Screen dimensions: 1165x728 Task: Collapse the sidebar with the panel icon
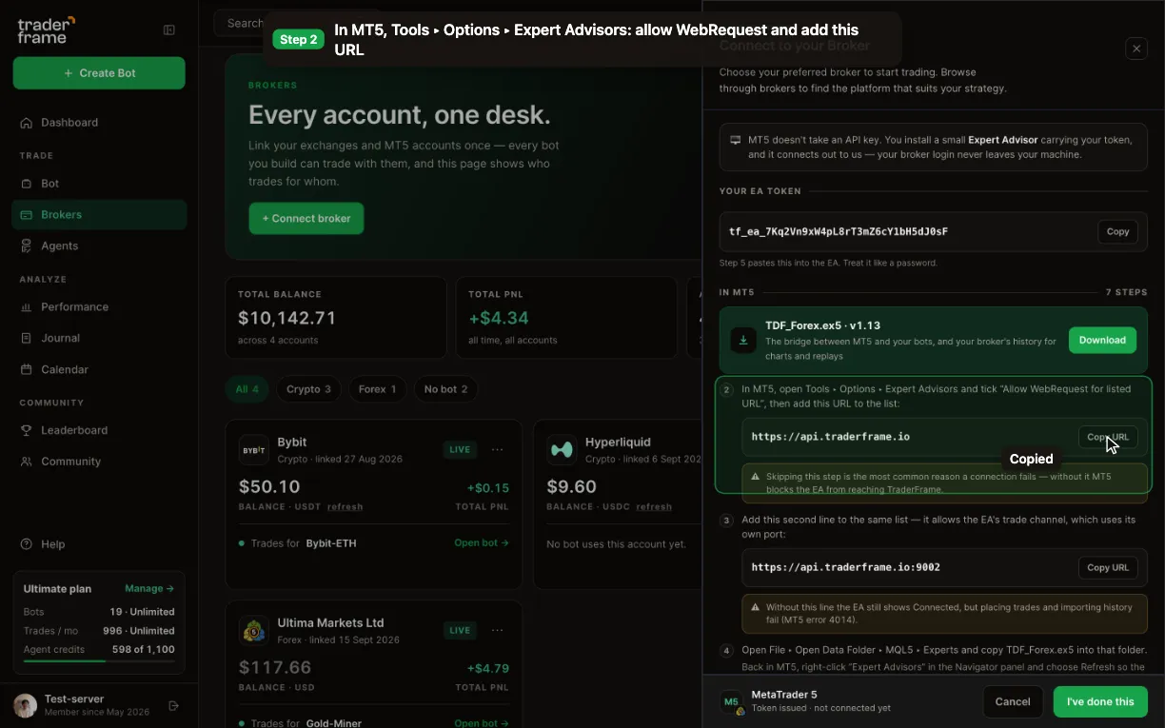click(169, 30)
